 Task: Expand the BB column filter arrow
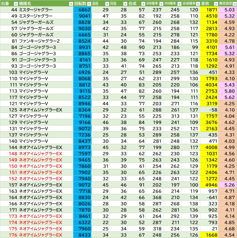pyautogui.click(x=107, y=4)
